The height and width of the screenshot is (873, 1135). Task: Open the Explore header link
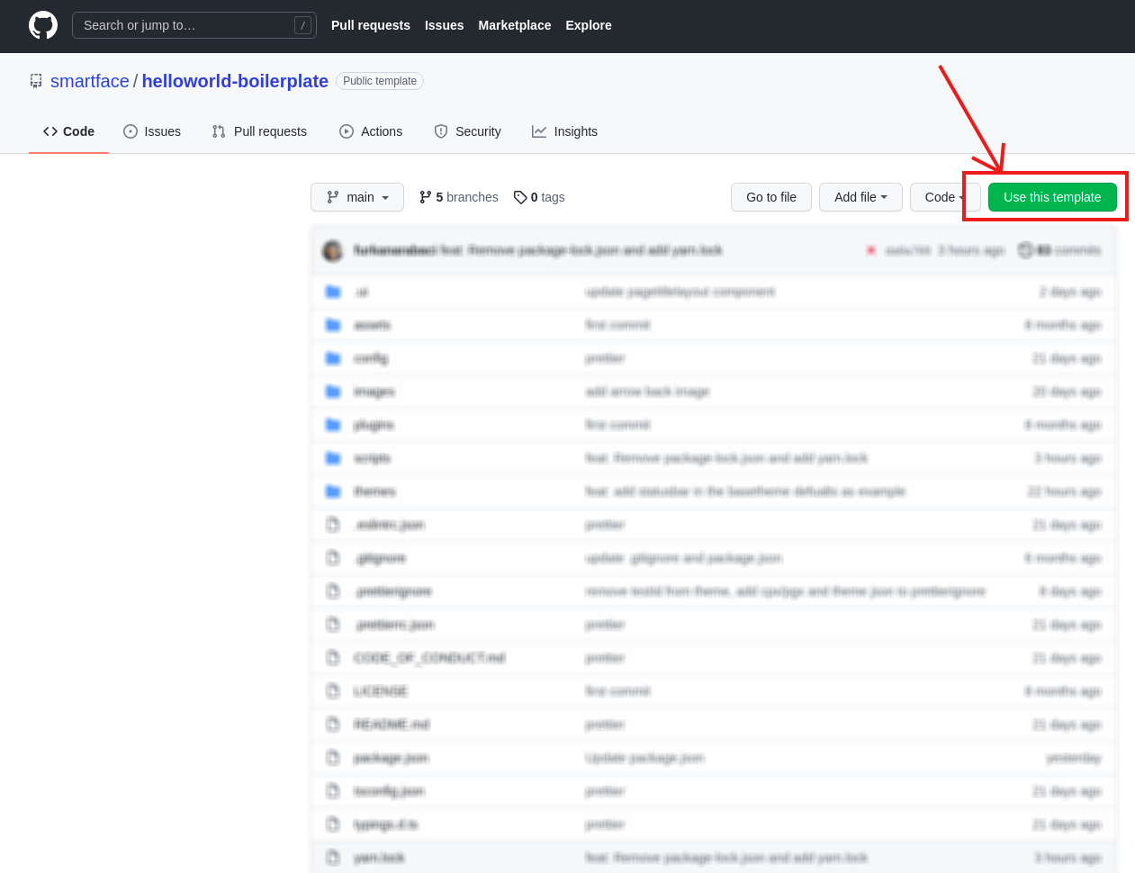589,25
